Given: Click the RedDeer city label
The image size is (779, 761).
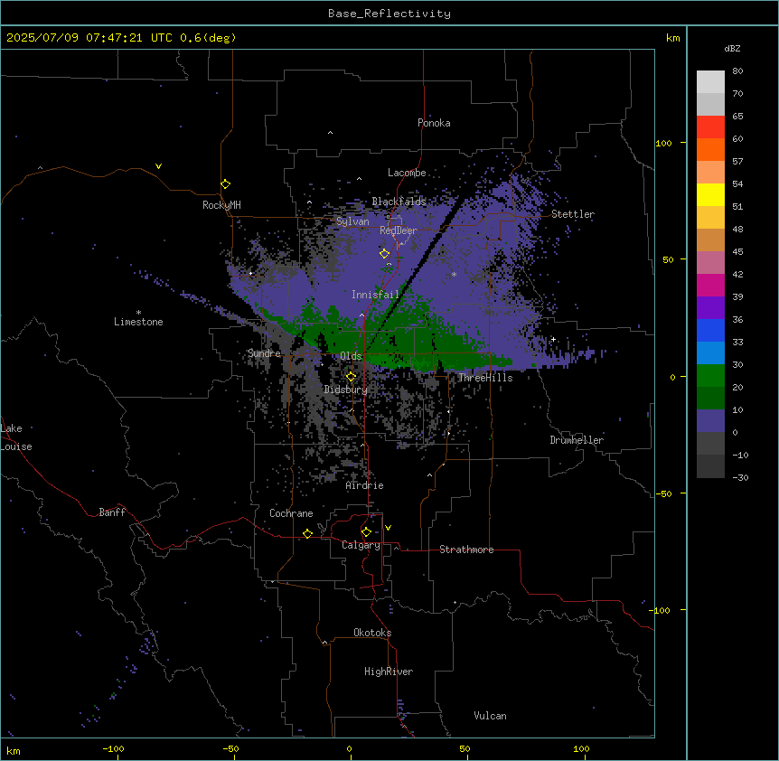Looking at the screenshot, I should (x=399, y=230).
